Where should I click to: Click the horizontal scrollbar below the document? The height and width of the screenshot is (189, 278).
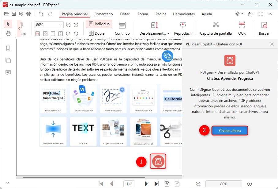click(84, 177)
